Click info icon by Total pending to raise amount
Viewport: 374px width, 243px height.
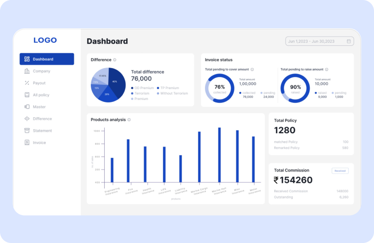pyautogui.click(x=327, y=70)
